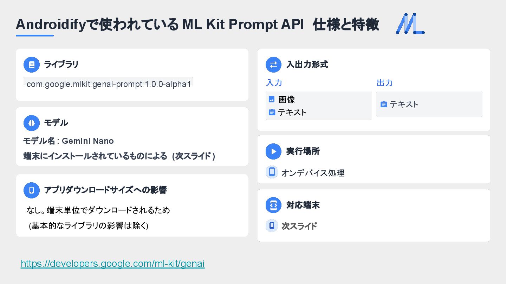Click the brain icon beside モデル
The image size is (506, 284).
tap(32, 123)
